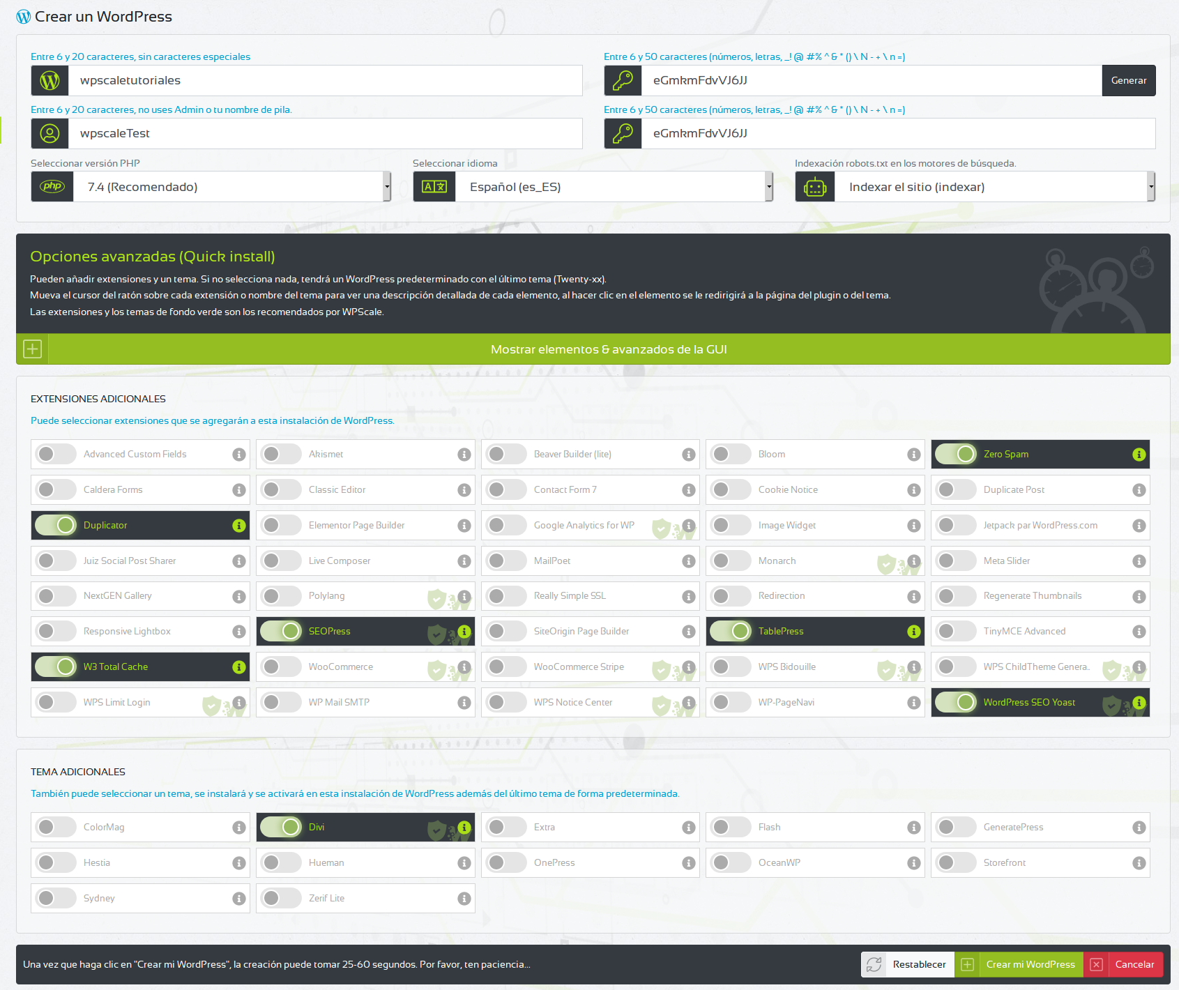
Task: Open info icon for Hueman theme
Action: tap(464, 863)
